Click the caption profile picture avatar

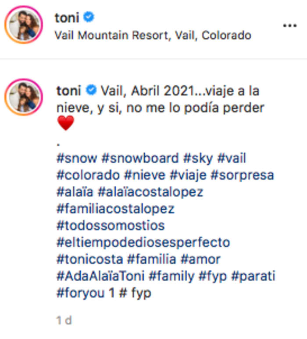(x=23, y=98)
